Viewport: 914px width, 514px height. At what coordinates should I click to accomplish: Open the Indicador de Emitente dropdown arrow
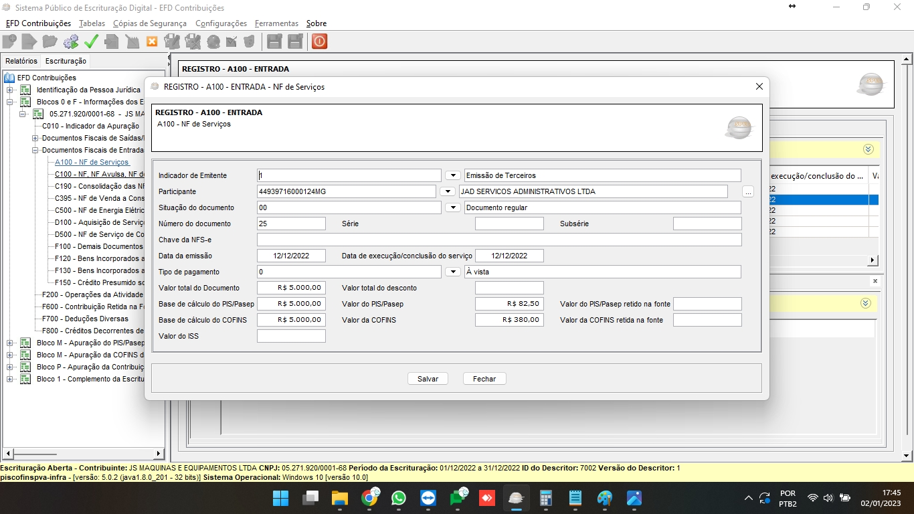453,175
